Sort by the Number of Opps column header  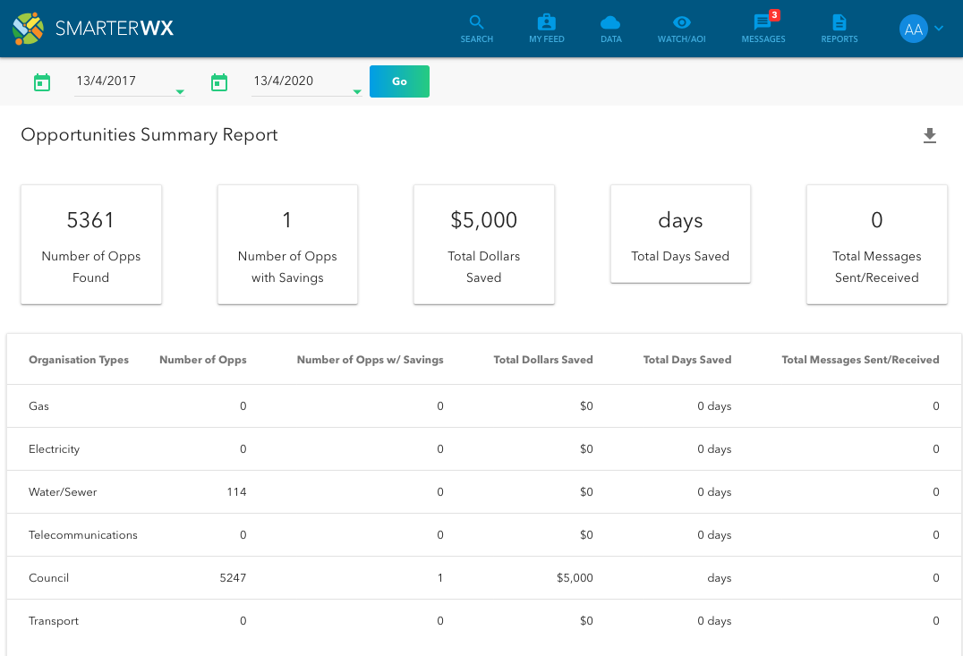point(202,360)
